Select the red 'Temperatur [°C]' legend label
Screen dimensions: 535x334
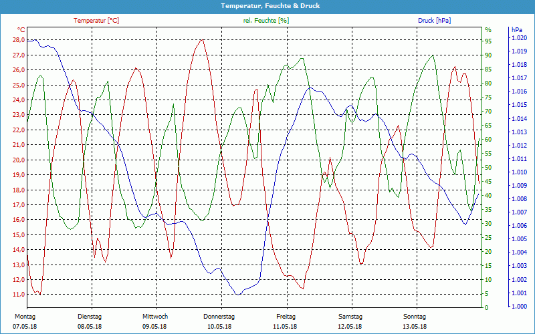tap(96, 21)
